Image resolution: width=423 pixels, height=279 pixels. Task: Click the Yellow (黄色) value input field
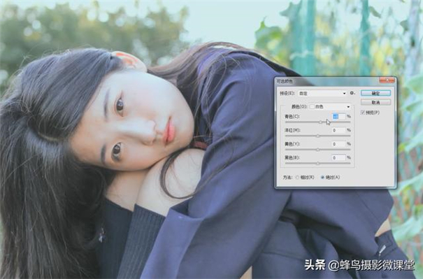coord(338,144)
